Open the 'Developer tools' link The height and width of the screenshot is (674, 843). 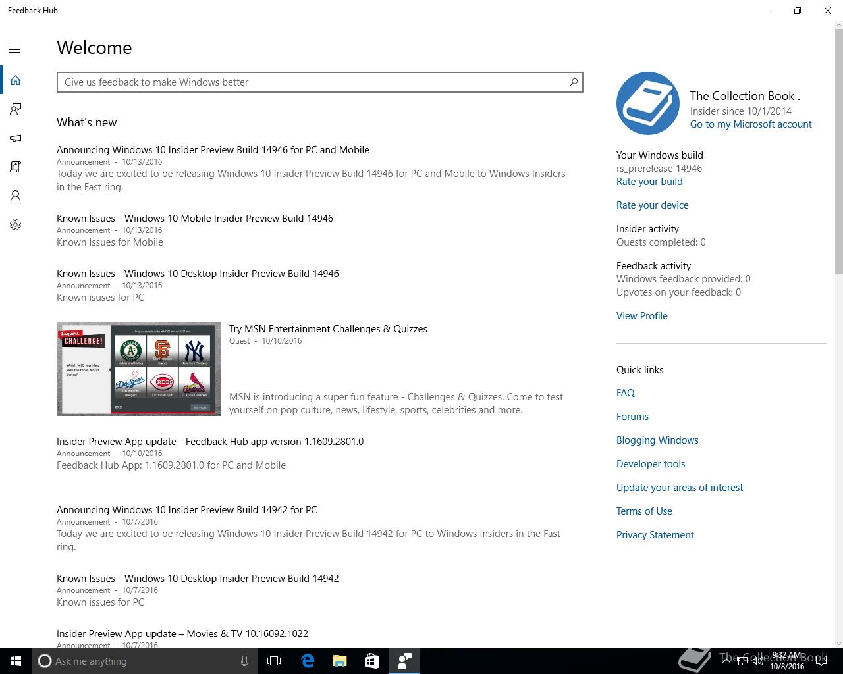pos(651,464)
